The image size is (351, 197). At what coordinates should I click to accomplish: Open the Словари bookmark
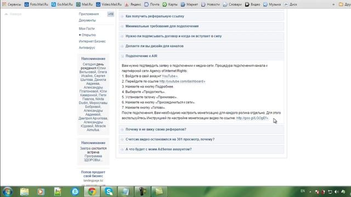233,4
